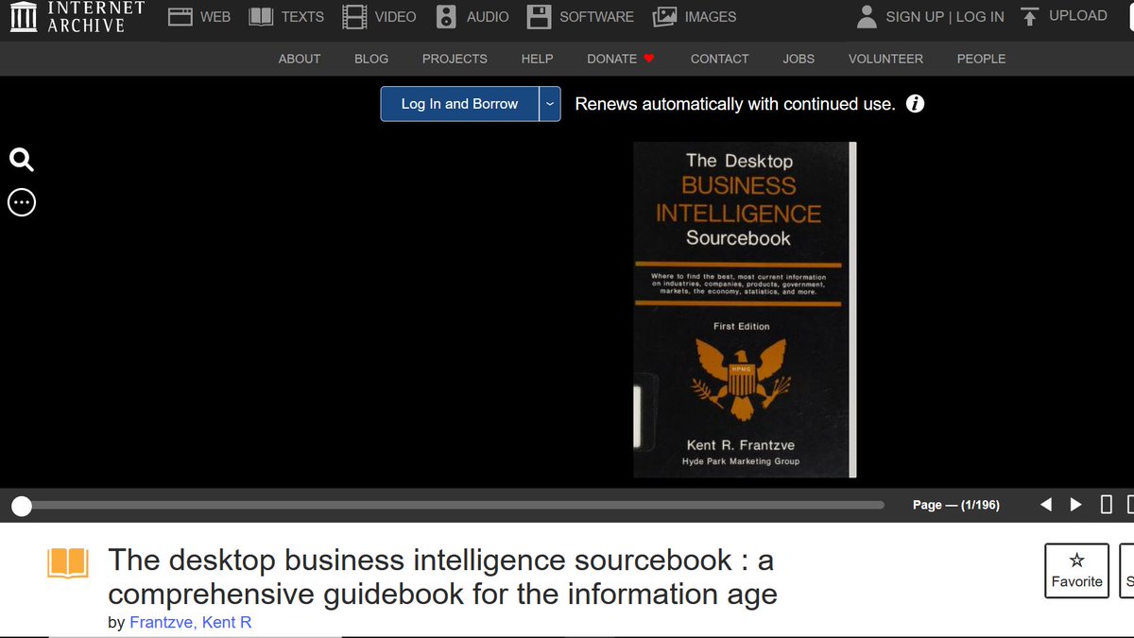Screen dimensions: 1134x638
Task: Click the book title heading text
Action: tap(441, 577)
